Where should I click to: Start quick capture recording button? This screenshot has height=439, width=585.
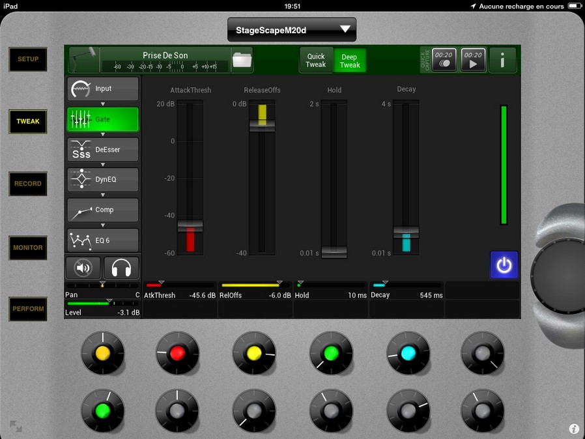(x=444, y=60)
